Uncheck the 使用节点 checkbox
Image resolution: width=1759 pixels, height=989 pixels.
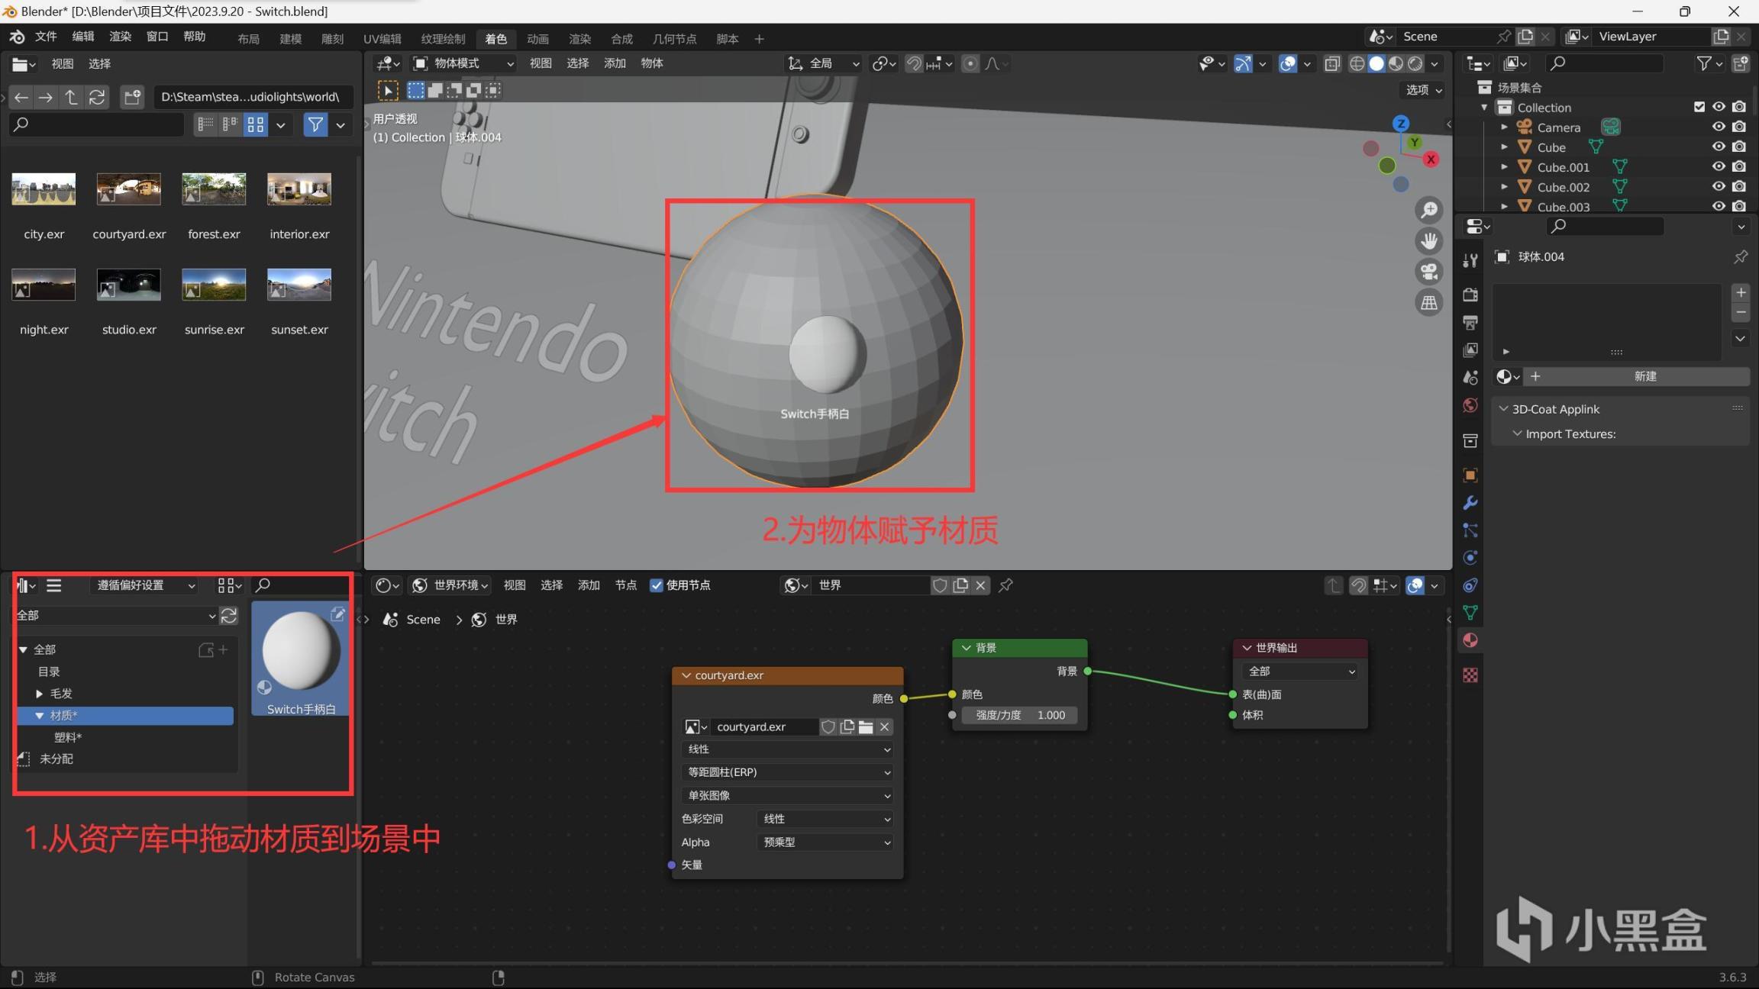point(657,585)
